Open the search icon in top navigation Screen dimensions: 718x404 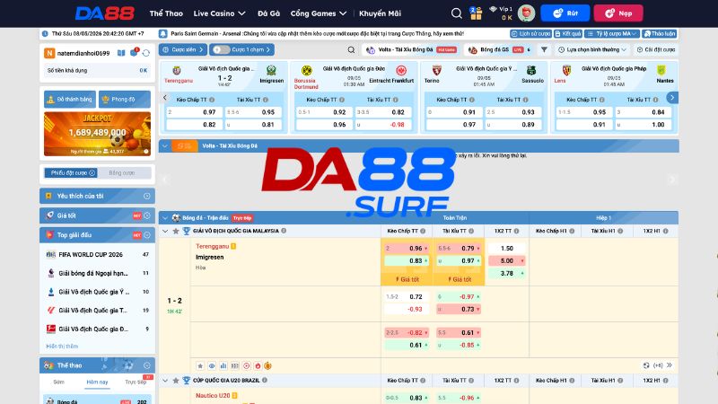click(456, 13)
